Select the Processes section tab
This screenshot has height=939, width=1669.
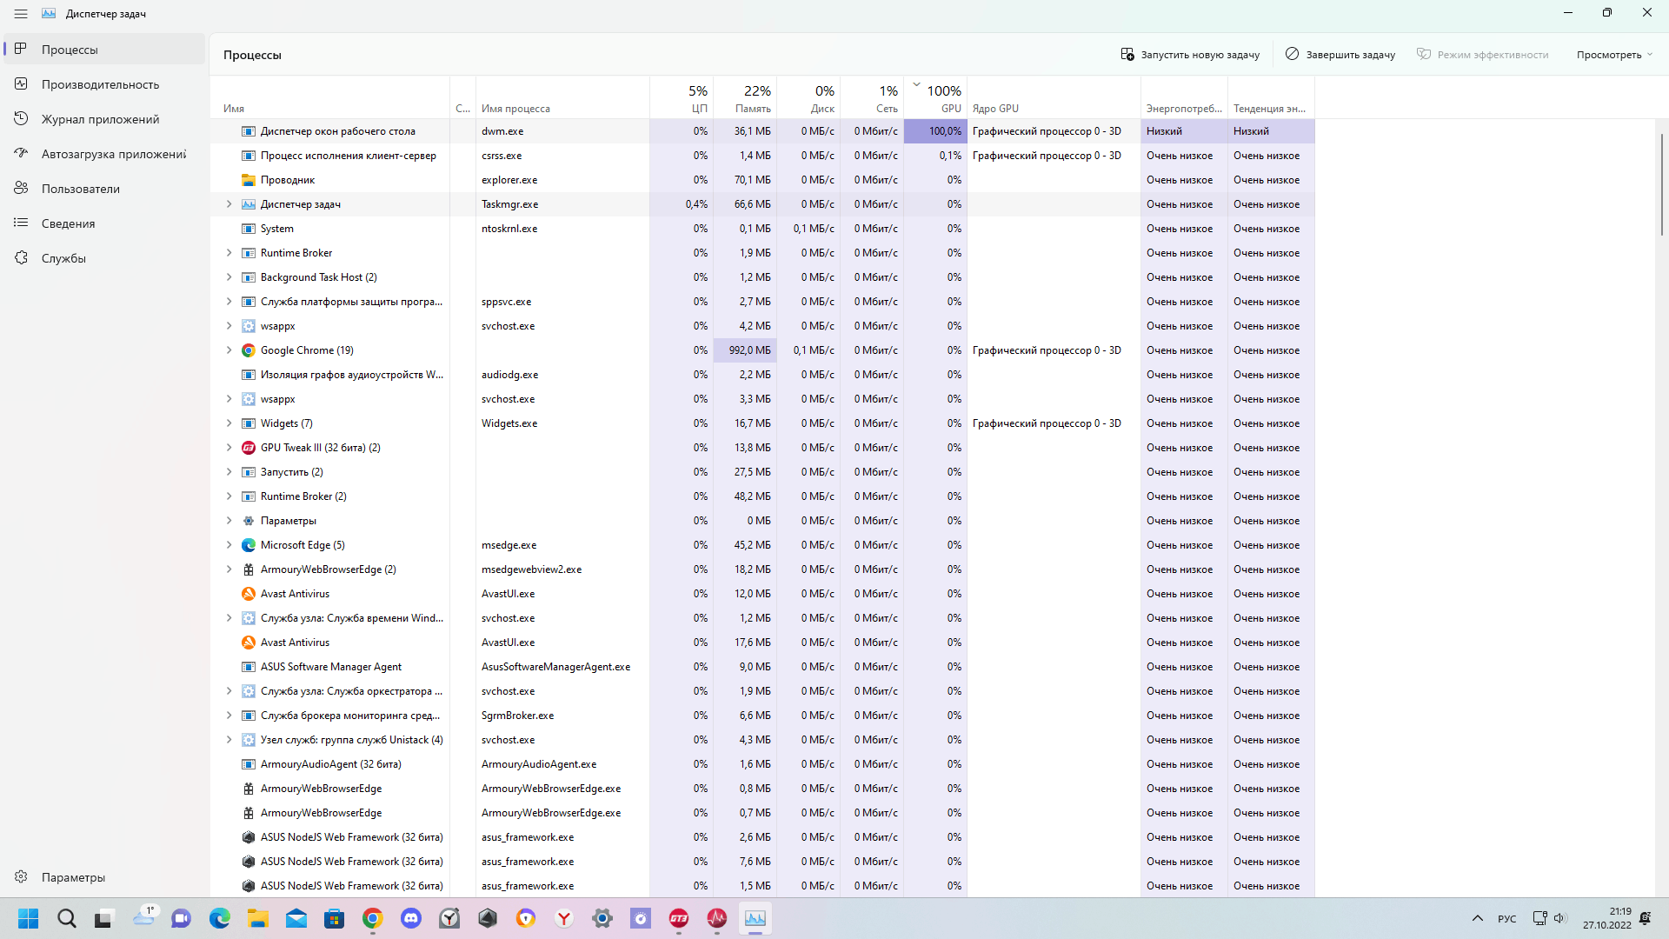(x=70, y=50)
